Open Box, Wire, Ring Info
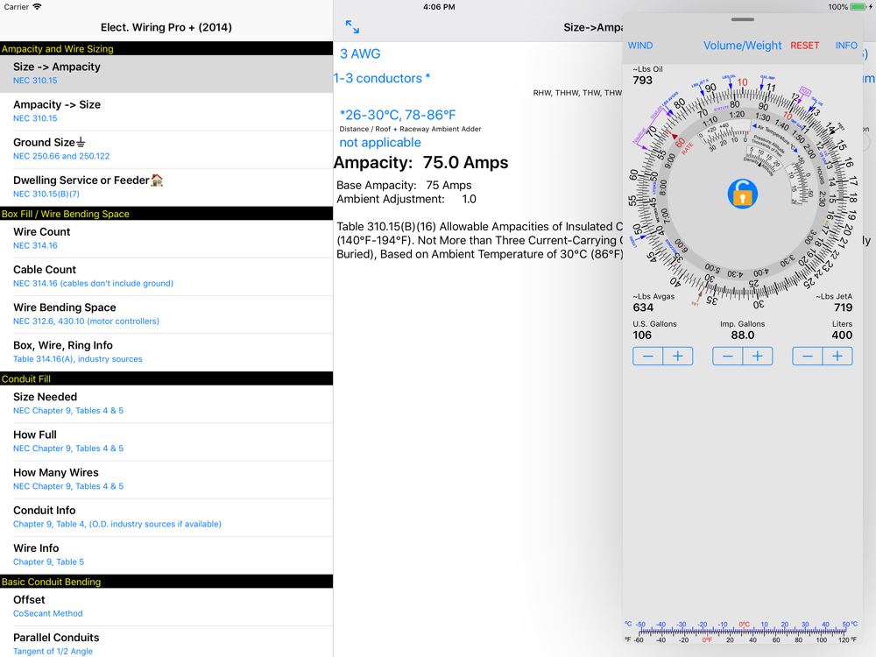Viewport: 876px width, 657px height. (166, 353)
